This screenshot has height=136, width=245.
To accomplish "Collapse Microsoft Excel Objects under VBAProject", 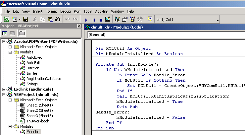I will coord(10,100).
